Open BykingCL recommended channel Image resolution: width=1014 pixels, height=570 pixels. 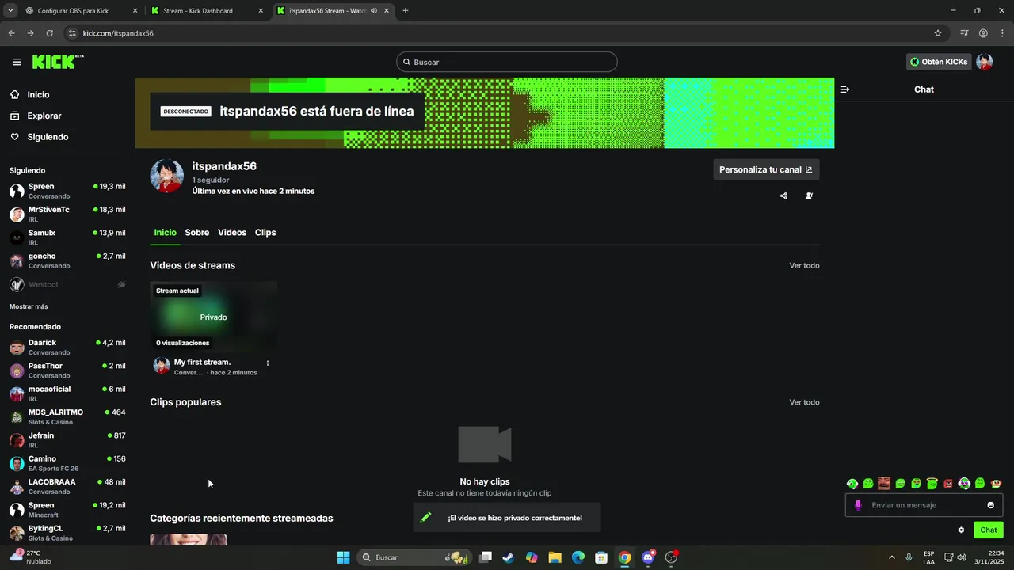coord(67,533)
